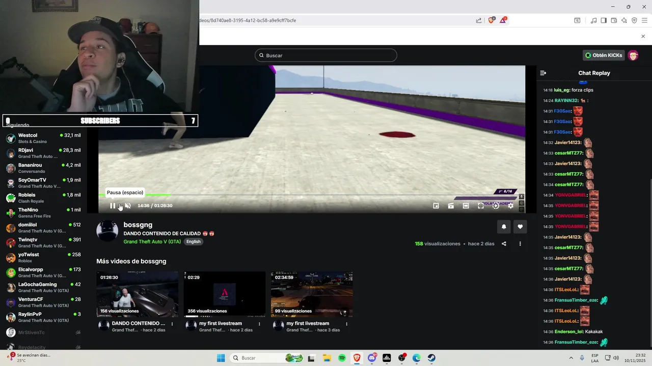Share the video using the share icon
652x366 pixels.
click(504, 243)
